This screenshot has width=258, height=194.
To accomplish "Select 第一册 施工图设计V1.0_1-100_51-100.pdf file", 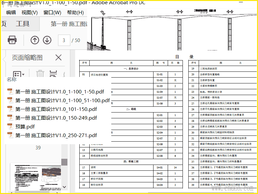I will point(63,100).
